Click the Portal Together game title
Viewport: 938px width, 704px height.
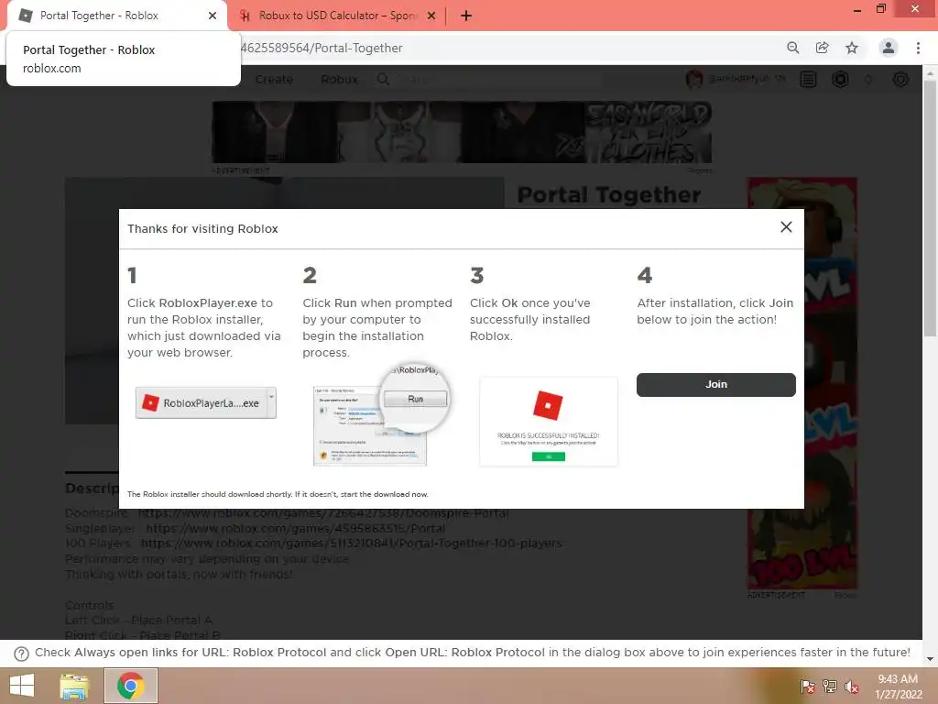pos(609,194)
